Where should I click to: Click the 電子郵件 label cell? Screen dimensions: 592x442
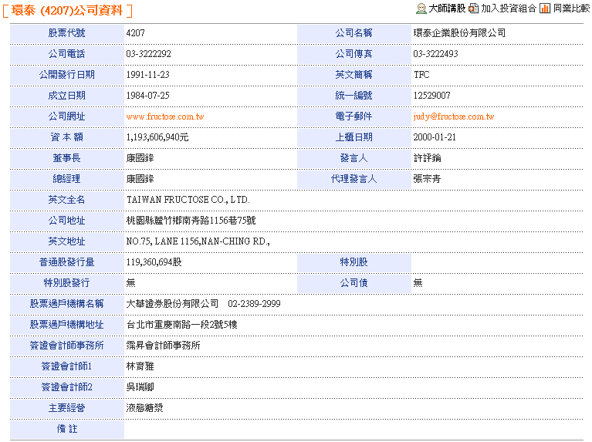coord(354,116)
